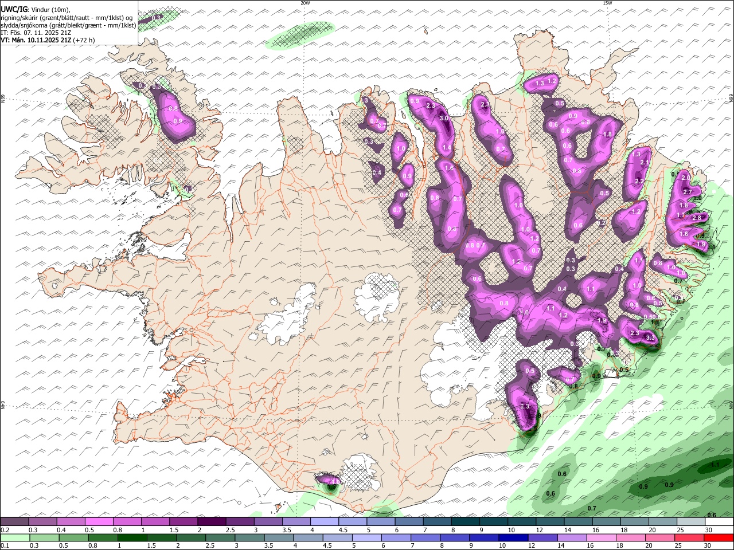Select the white 30 swatch in the upper legend row

click(x=720, y=522)
